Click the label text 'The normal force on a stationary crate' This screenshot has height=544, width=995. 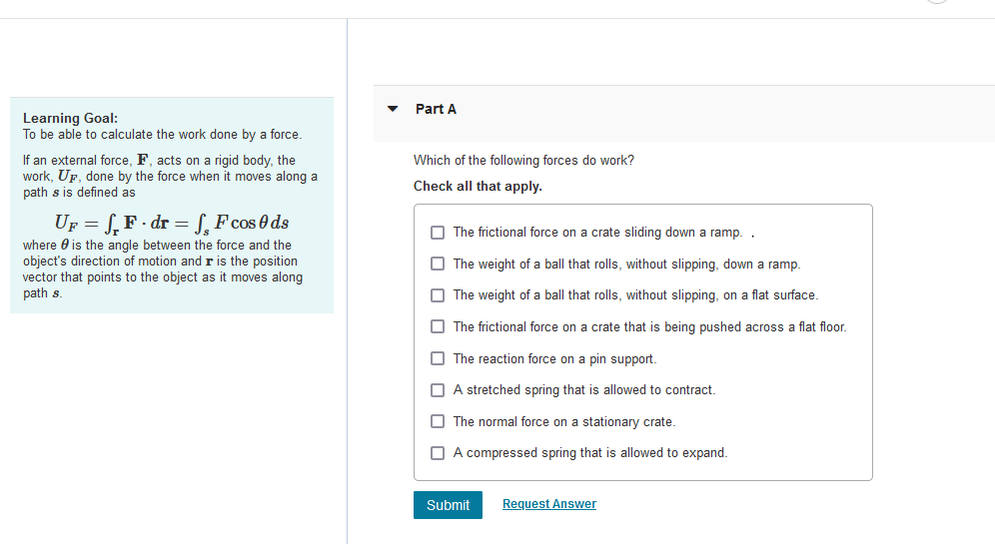click(x=564, y=421)
